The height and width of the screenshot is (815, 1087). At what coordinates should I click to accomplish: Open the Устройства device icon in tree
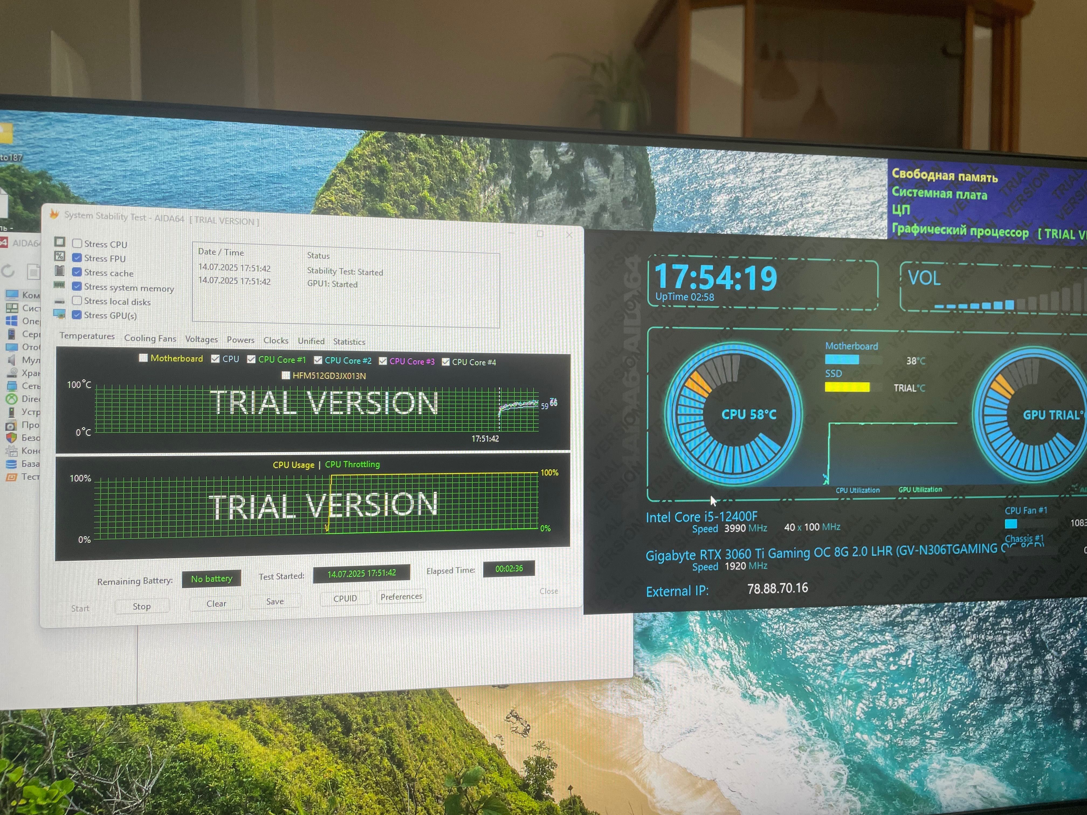click(12, 412)
